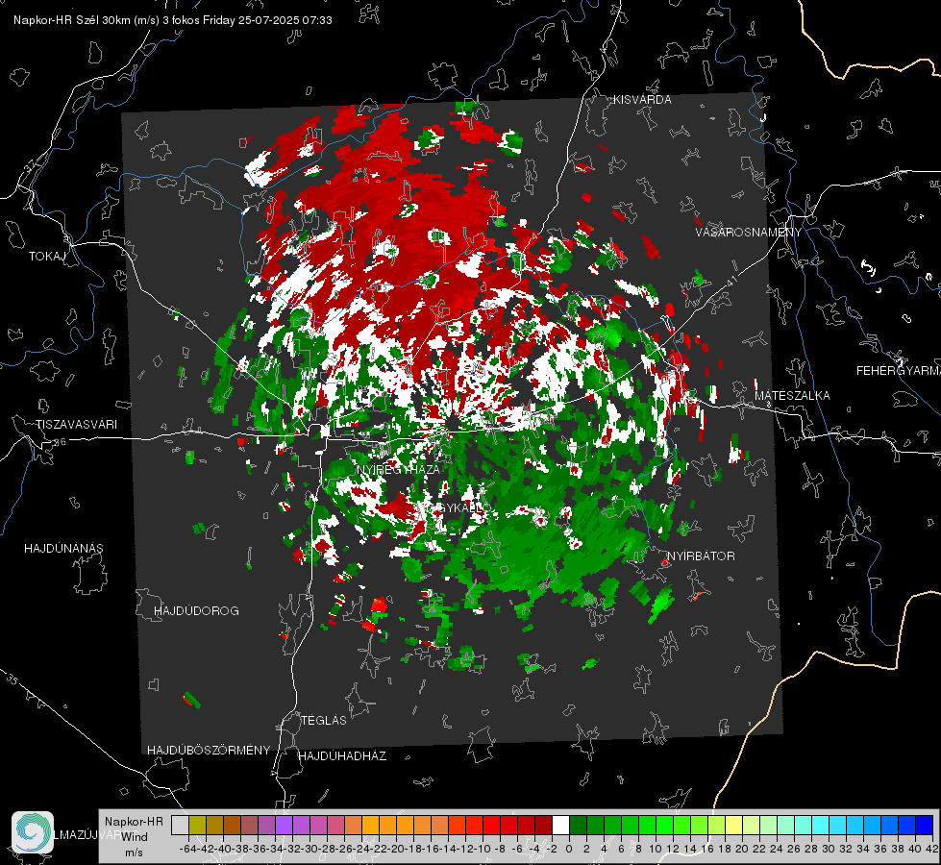
Task: Click the legend value label -20
Action: coord(397,849)
